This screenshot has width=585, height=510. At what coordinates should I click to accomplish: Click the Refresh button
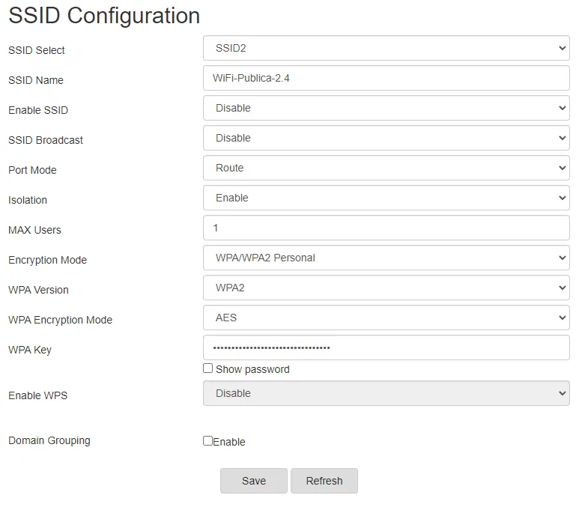tap(324, 481)
